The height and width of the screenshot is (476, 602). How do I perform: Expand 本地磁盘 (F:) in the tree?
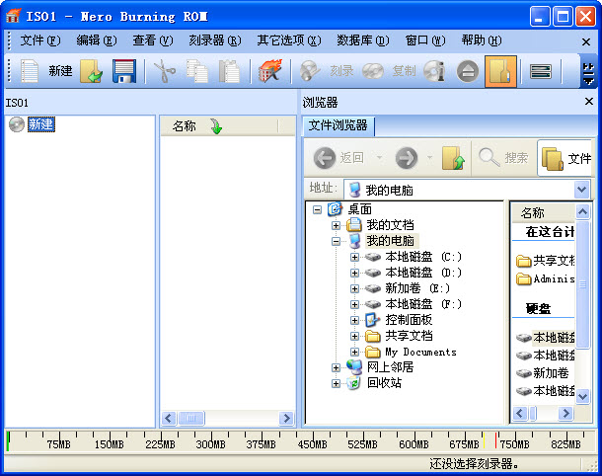pyautogui.click(x=354, y=304)
